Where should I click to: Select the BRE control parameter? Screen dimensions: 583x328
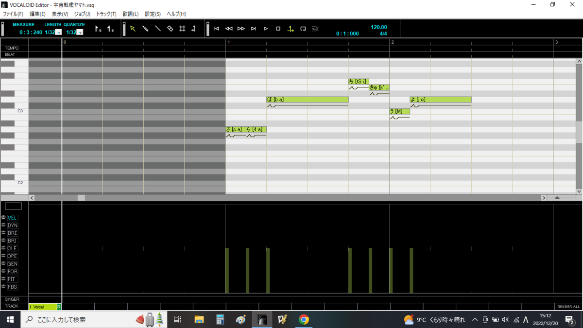pyautogui.click(x=12, y=233)
